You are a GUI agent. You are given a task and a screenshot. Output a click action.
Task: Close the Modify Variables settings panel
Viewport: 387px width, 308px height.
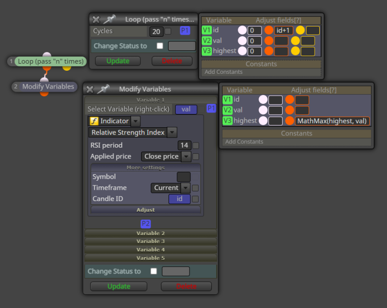click(x=90, y=89)
